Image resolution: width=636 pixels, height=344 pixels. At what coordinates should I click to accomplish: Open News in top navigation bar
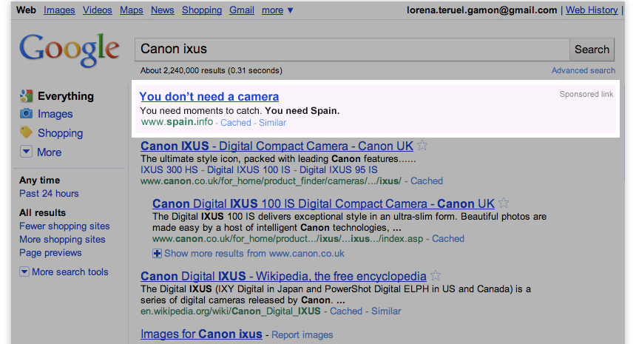[x=162, y=10]
